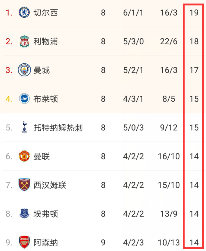Open team page for 切尔西

[x=46, y=13]
